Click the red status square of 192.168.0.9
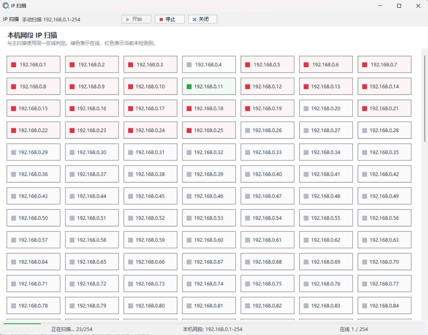428x335 pixels. 72,87
